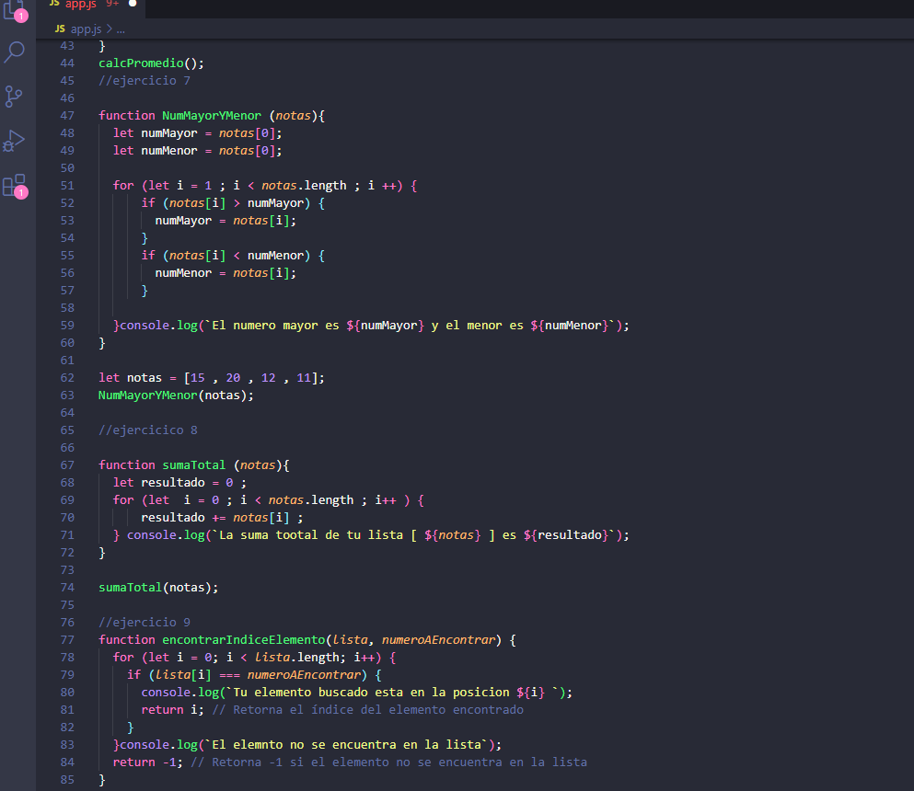Viewport: 914px width, 791px height.
Task: Click 'numMayor = notas[i];' assignment line
Action: click(225, 220)
